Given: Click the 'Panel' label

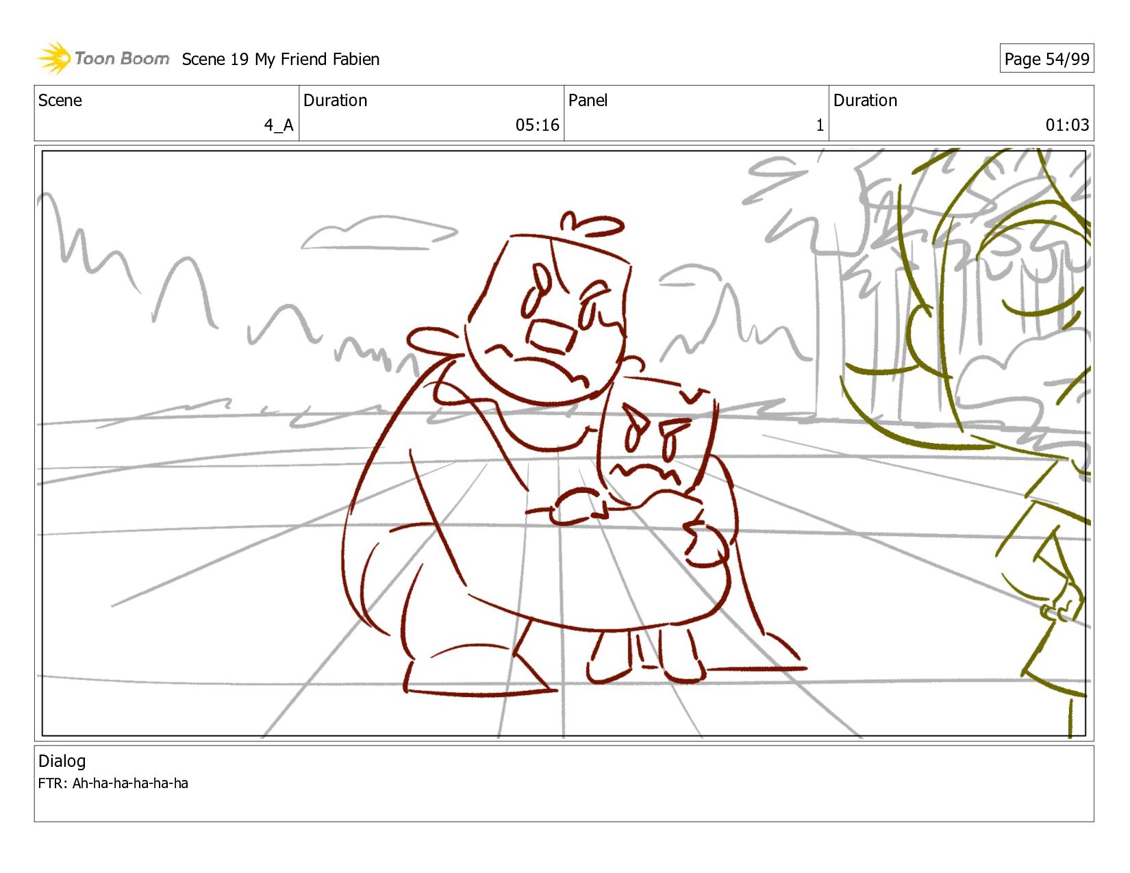Looking at the screenshot, I should [588, 101].
